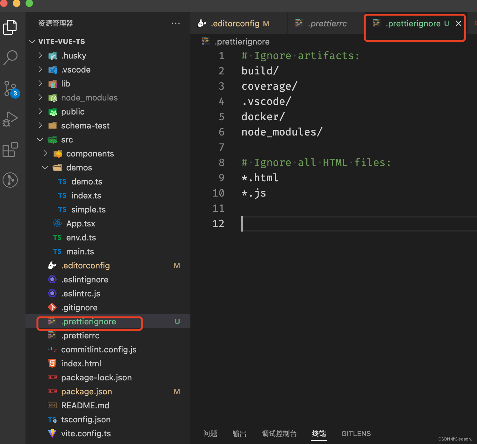The width and height of the screenshot is (477, 444).
Task: Open the 调试控制台 panel tab
Action: coord(279,434)
